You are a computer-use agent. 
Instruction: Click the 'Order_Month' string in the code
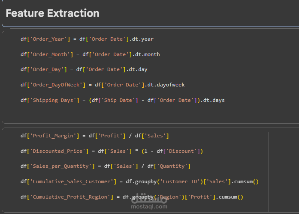tap(48, 54)
